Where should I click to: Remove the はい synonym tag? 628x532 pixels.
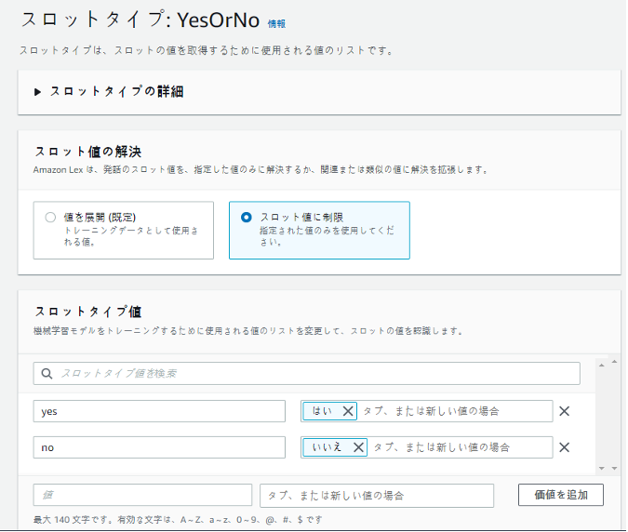pos(348,411)
